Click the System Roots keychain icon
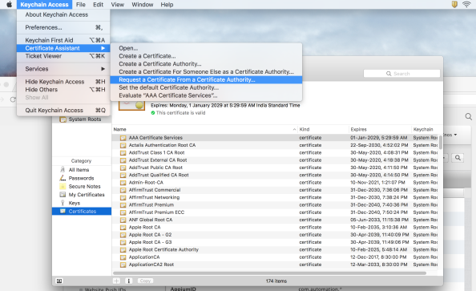The width and height of the screenshot is (476, 291). [63, 119]
